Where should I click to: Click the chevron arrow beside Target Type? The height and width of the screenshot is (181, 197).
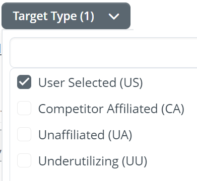114,17
